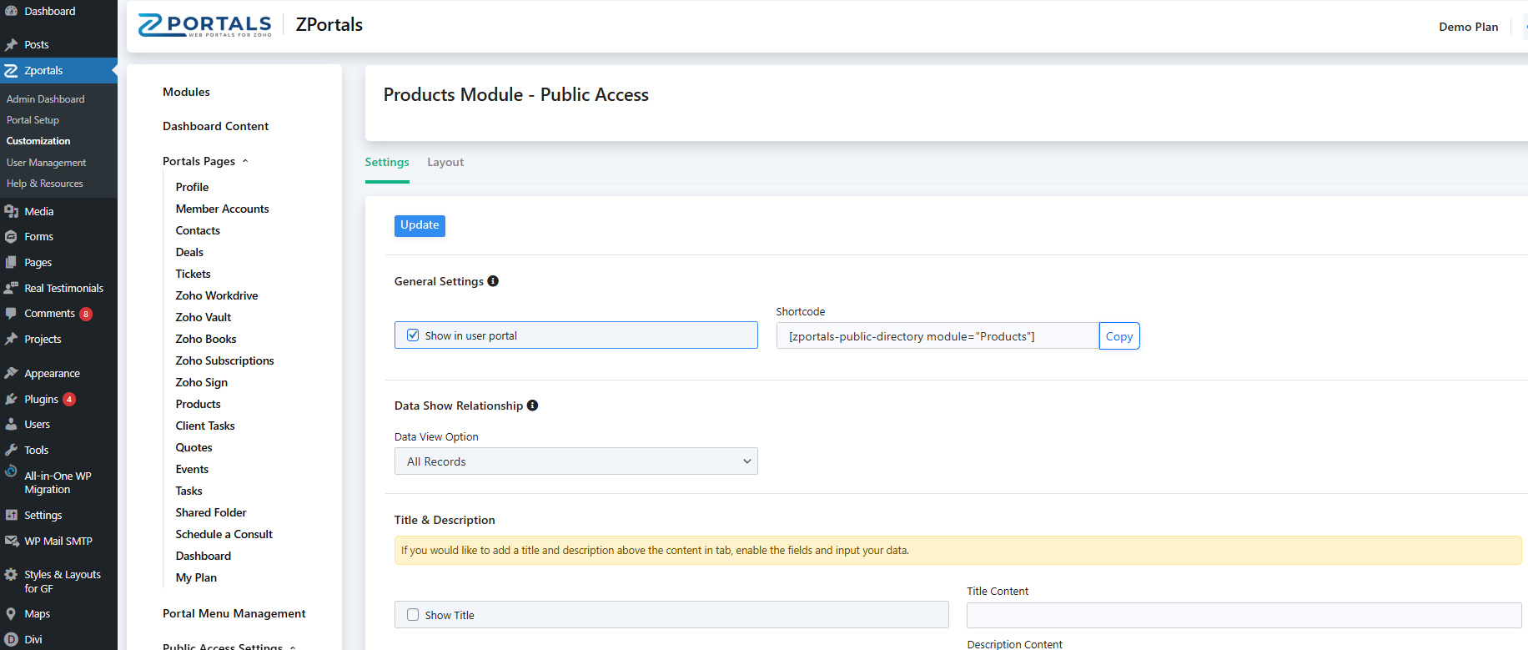Open Real Testimonials from sidebar
The height and width of the screenshot is (650, 1528).
[x=63, y=289]
